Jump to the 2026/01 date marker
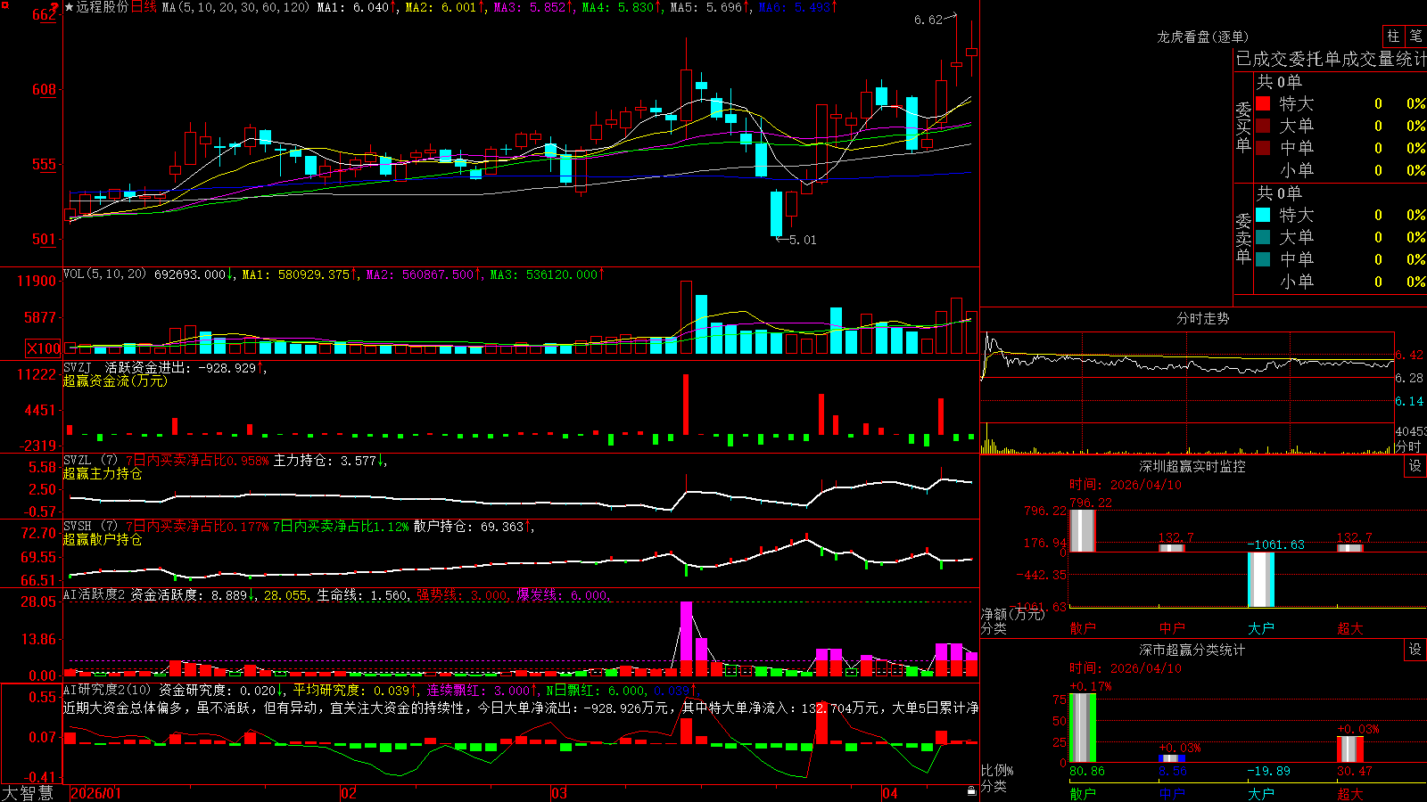 (95, 793)
